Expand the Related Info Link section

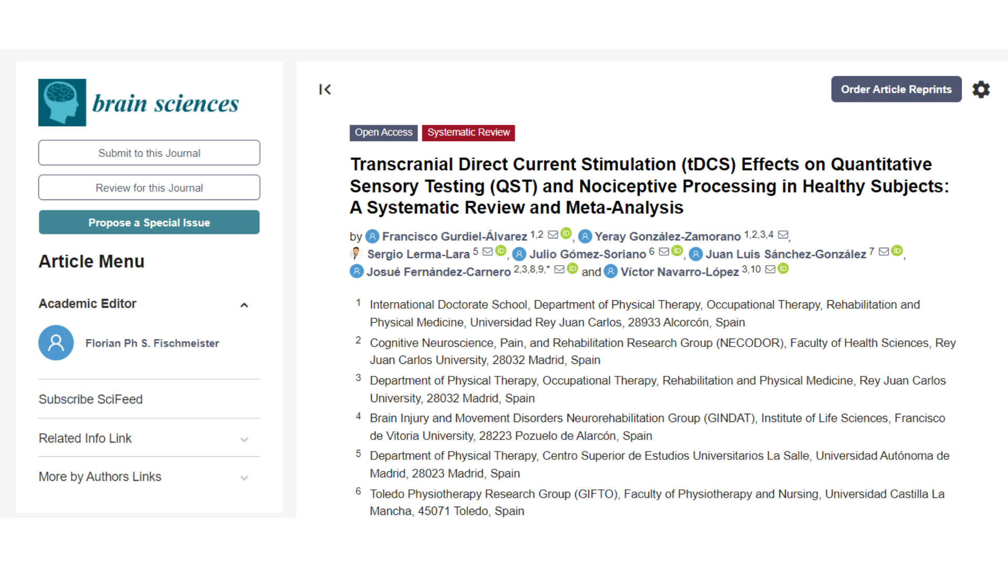[x=244, y=440]
